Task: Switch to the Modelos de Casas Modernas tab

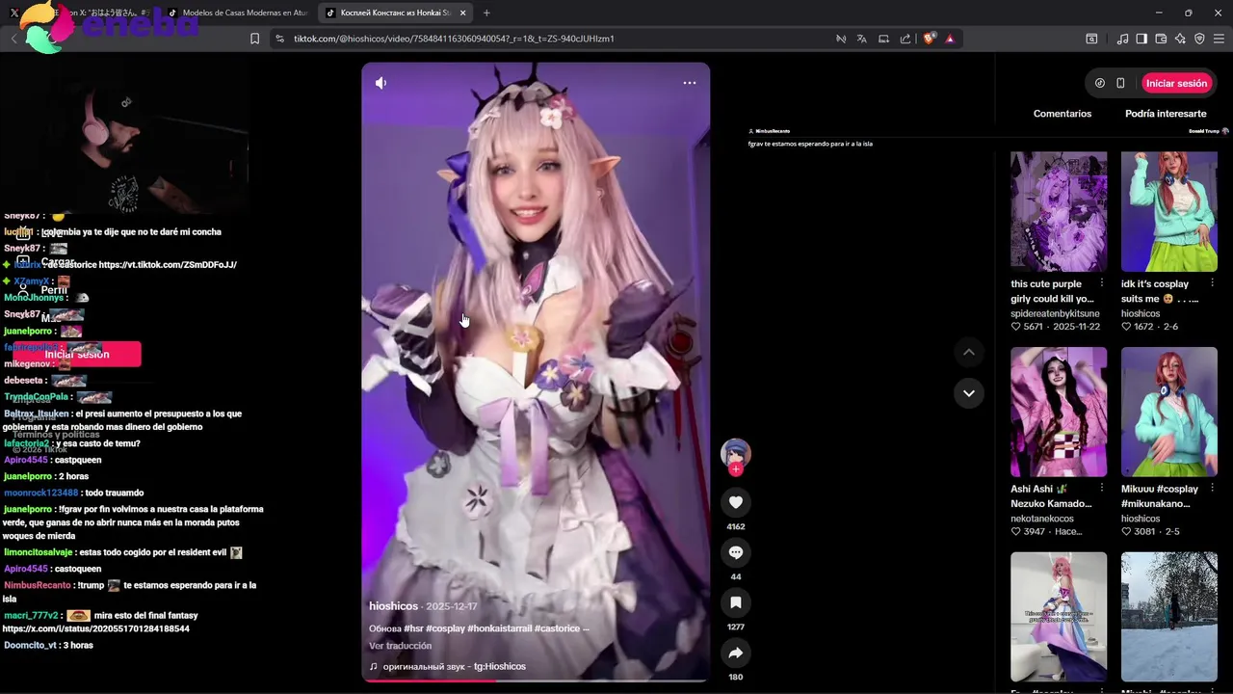Action: pos(237,13)
